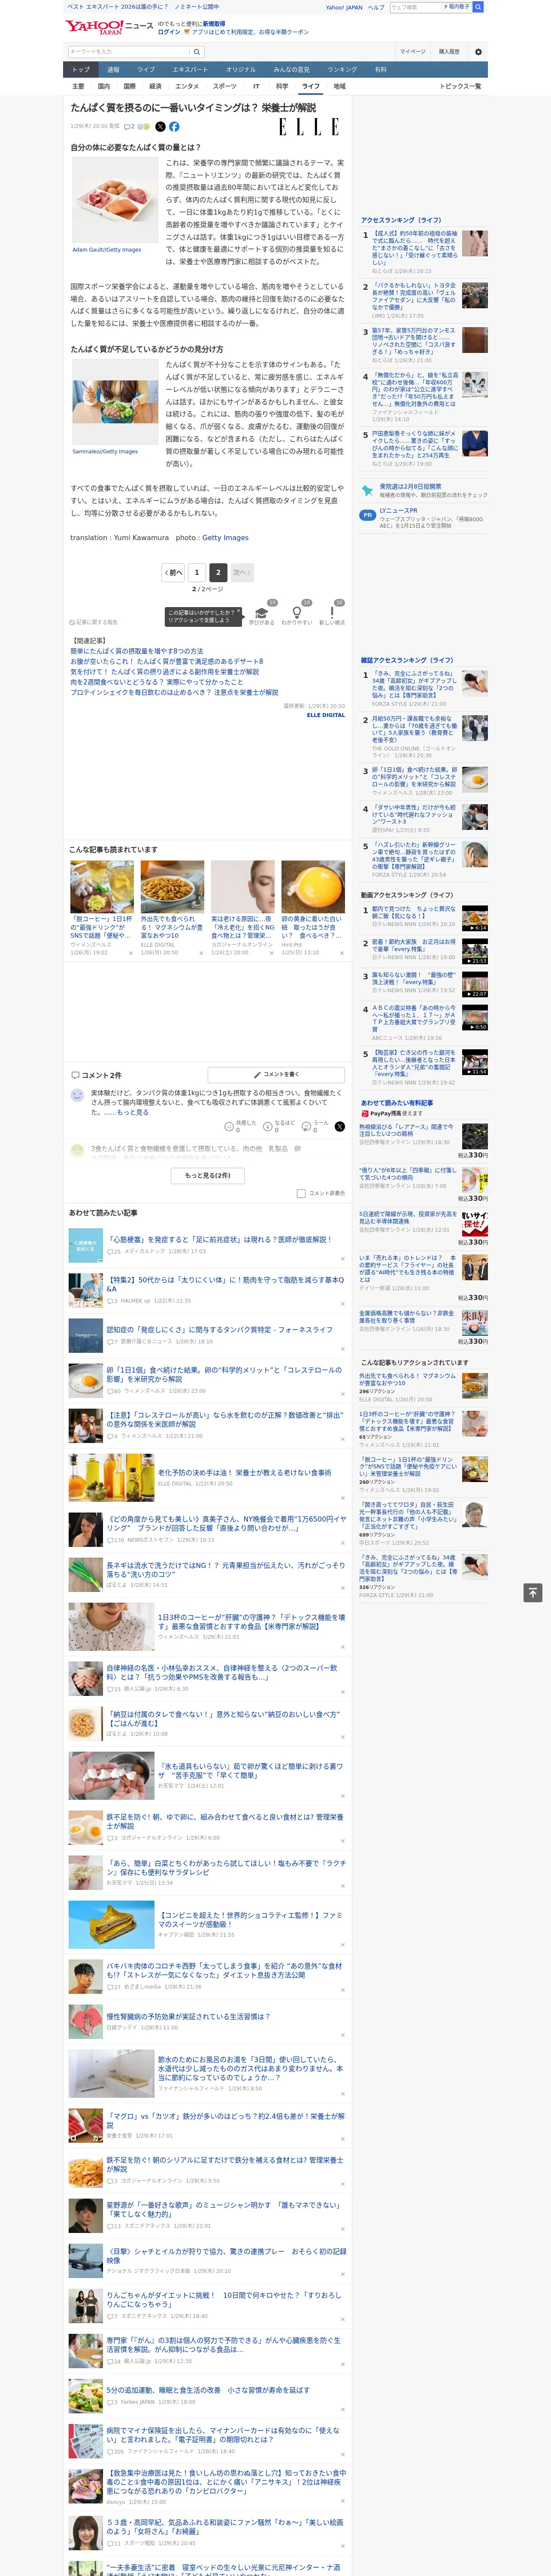This screenshot has width=551, height=2576.
Task: Open the りんごちゃんがダイエット article
Action: pos(224,2300)
